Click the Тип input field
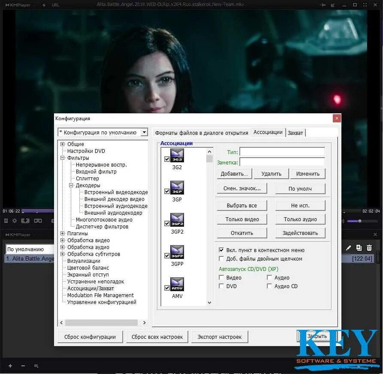 282,152
